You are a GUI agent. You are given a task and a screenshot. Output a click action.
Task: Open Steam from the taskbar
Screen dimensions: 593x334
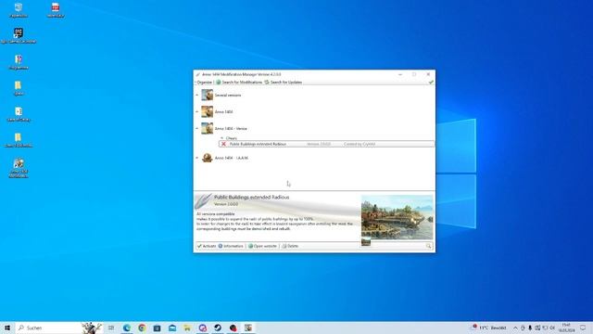tap(218, 328)
